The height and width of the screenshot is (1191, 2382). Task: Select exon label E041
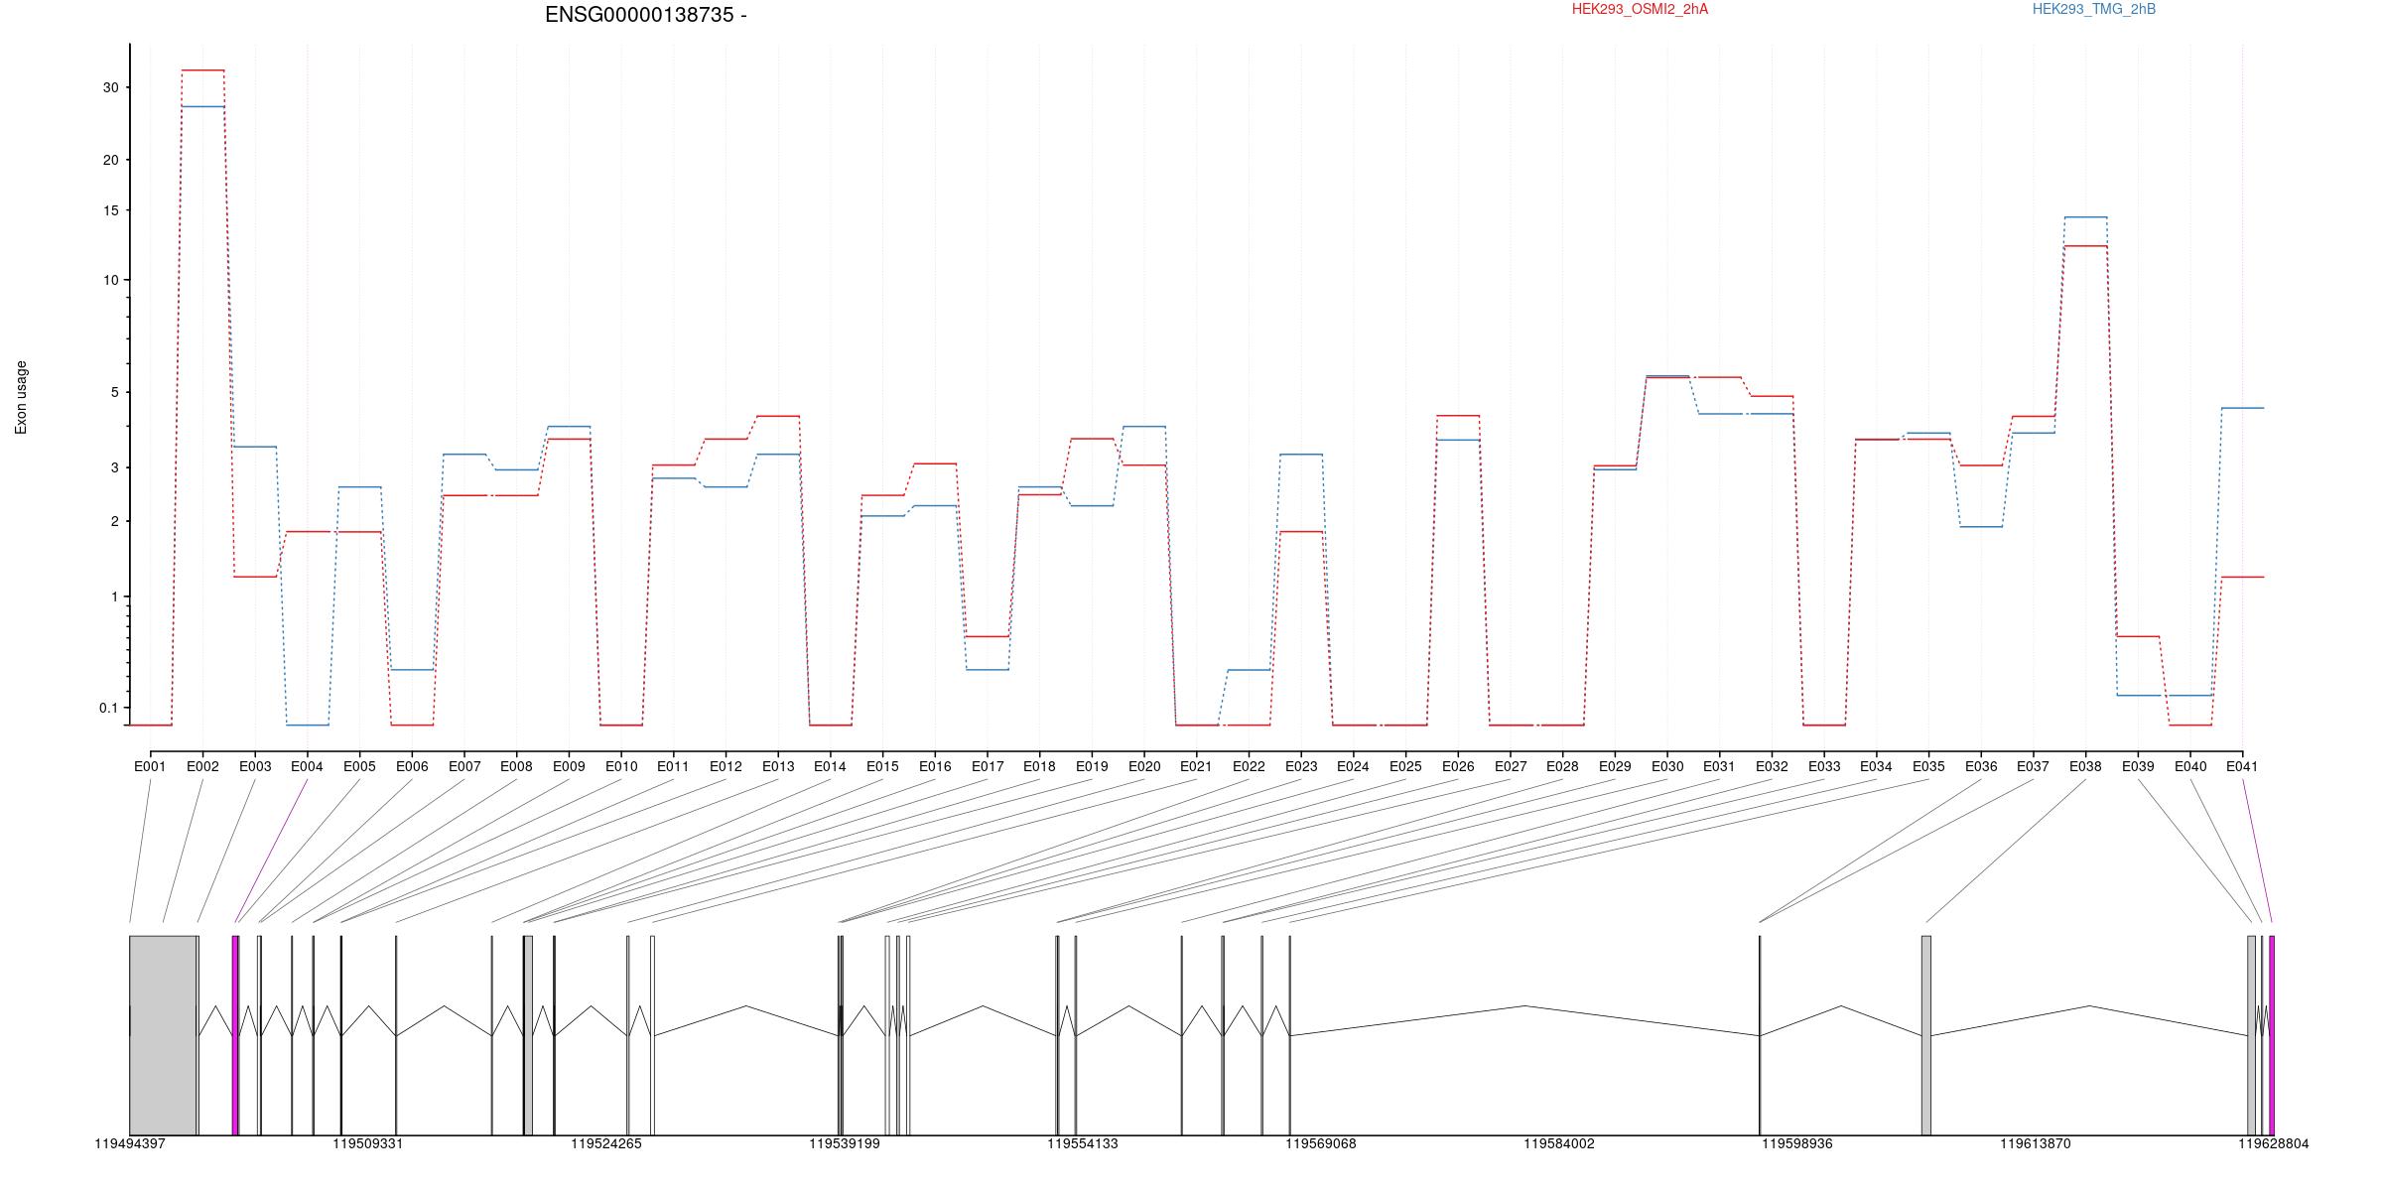pyautogui.click(x=2242, y=766)
